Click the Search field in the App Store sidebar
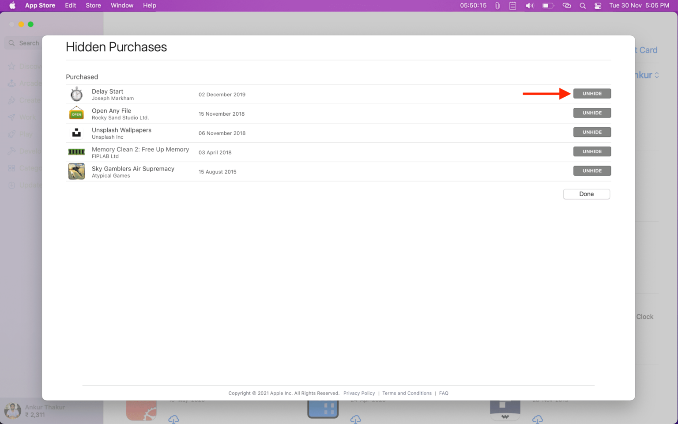 23,43
